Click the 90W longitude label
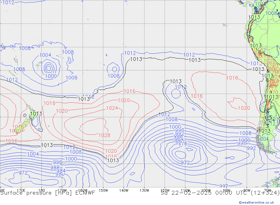 (227, 190)
